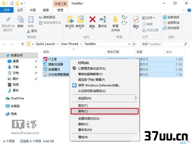Image resolution: width=192 pixels, height=144 pixels.
Task: Collapse the ribbon with the chevron
Action: click(x=184, y=10)
